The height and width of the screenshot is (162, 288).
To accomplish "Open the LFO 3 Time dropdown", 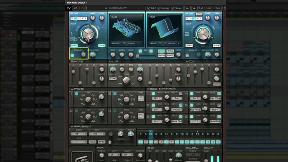I will [141, 99].
